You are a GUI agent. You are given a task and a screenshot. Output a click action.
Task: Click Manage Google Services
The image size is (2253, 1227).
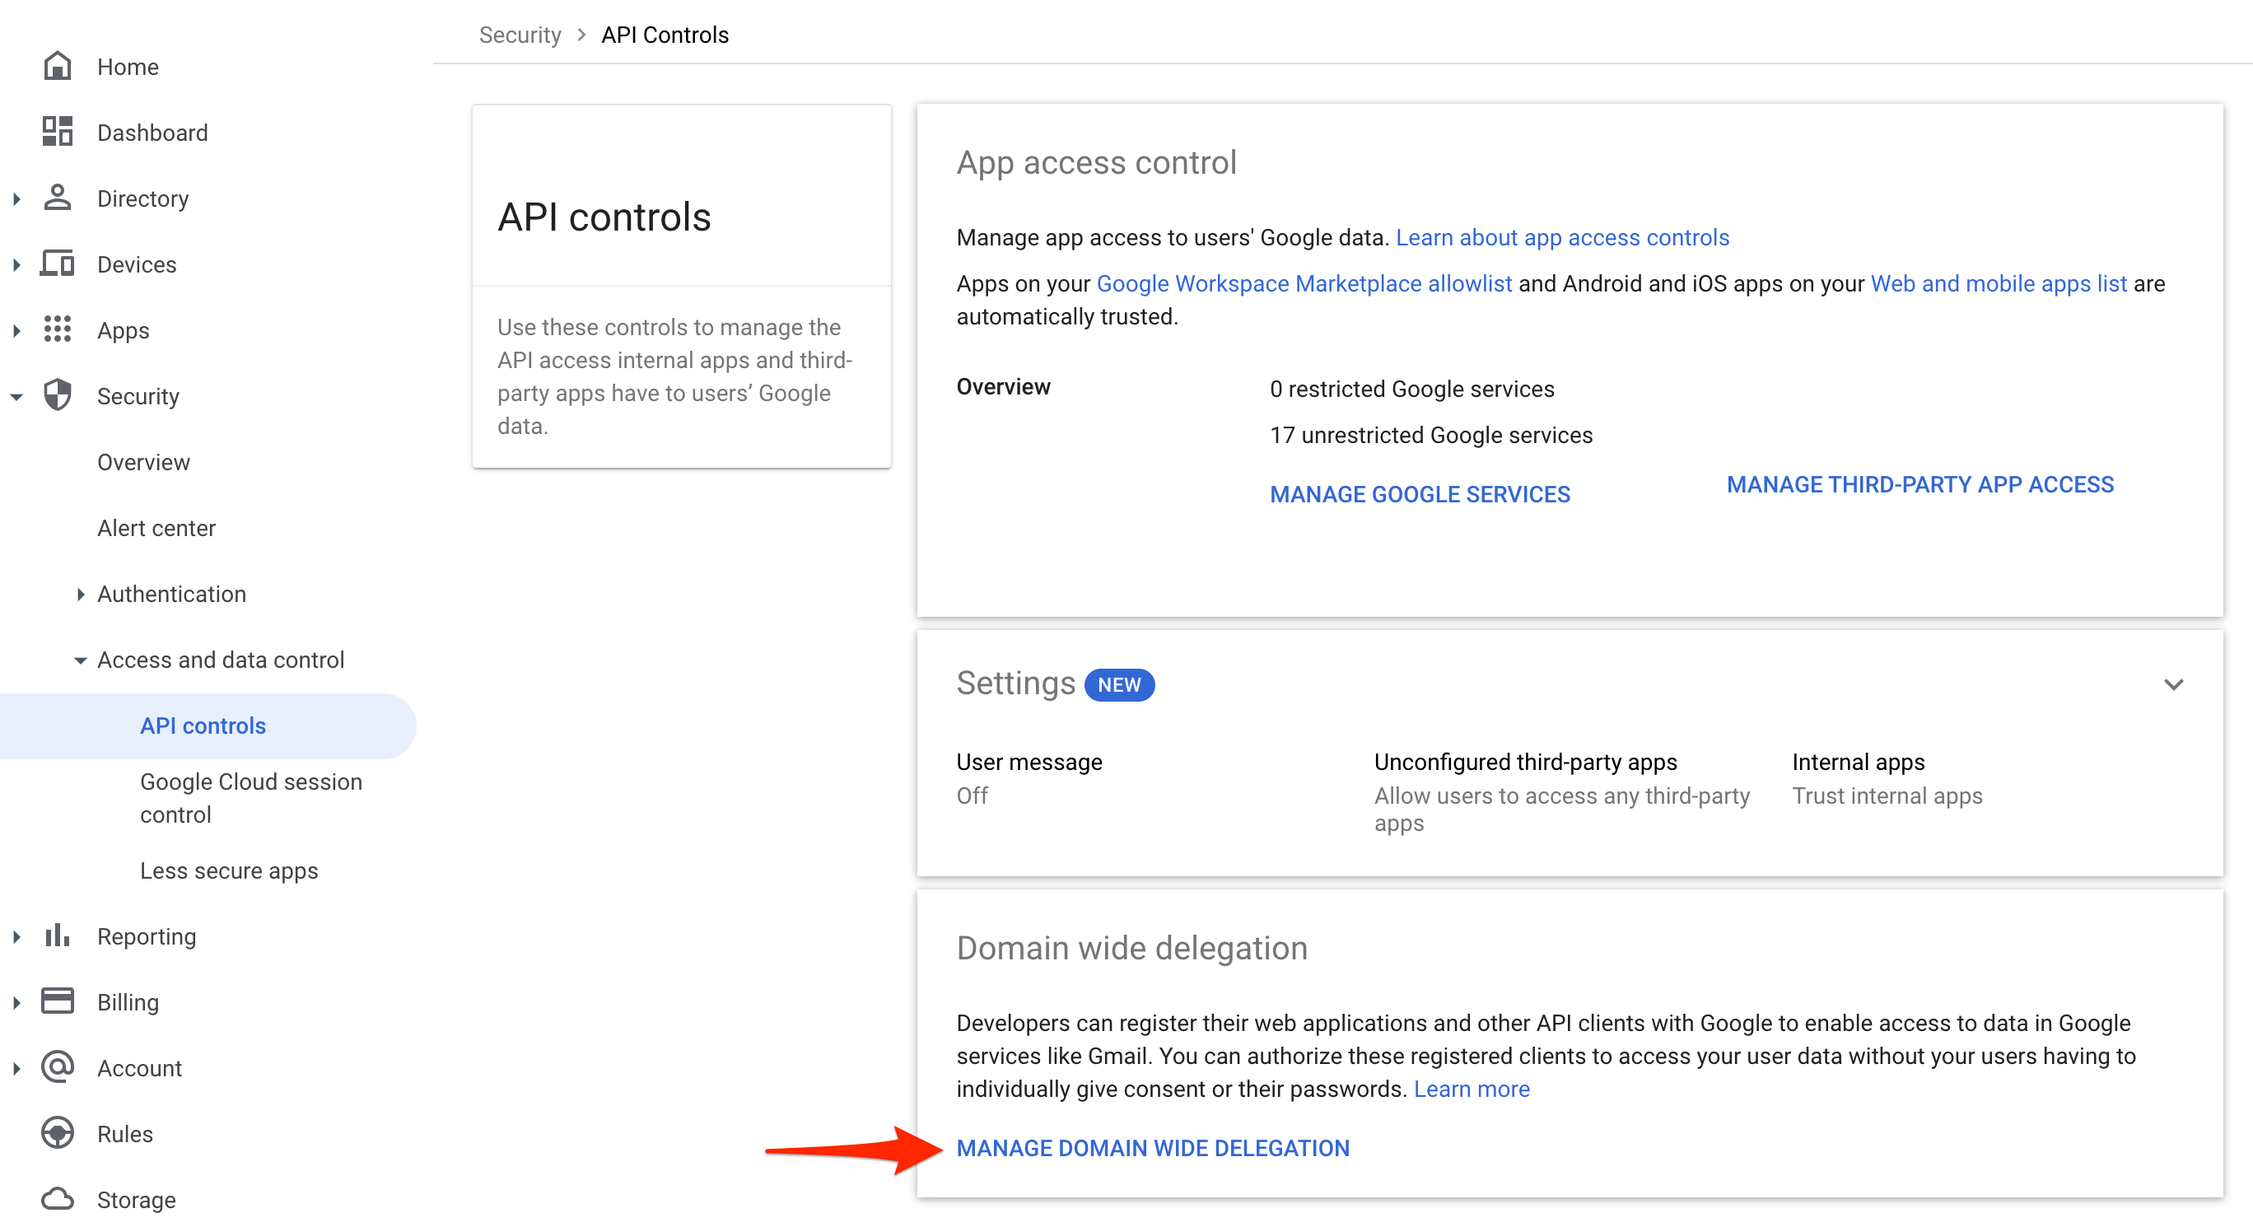[x=1420, y=494]
